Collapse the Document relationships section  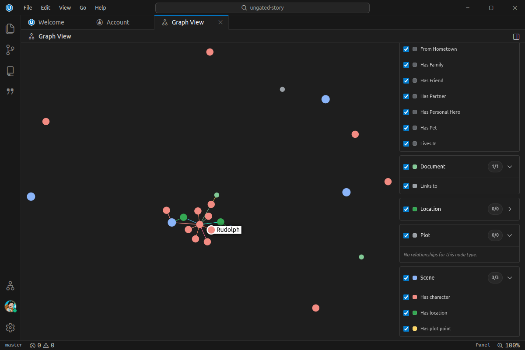tap(509, 167)
